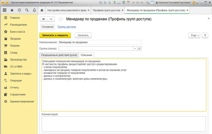
Task: Open the Группы доступа link
Action: (x=67, y=27)
